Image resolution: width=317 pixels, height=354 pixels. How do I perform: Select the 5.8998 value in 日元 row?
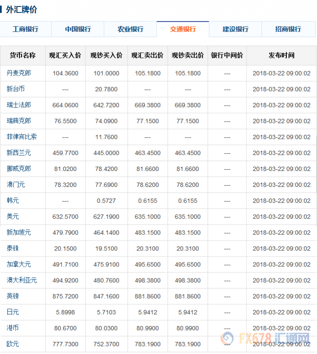coord(66,313)
